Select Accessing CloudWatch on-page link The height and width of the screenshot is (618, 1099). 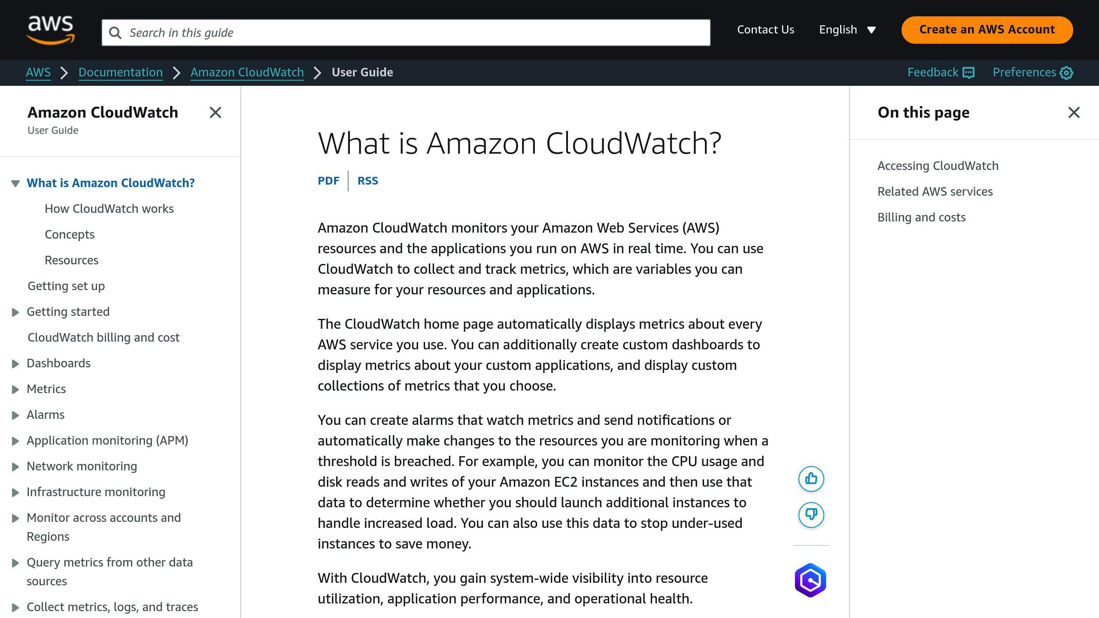[938, 165]
